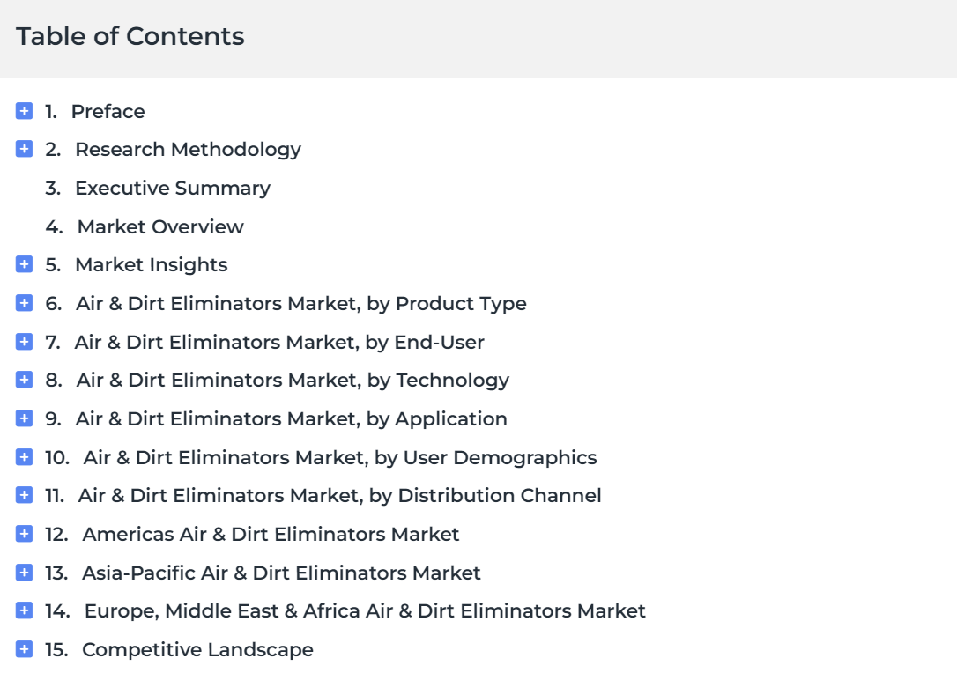Image resolution: width=957 pixels, height=673 pixels.
Task: Click the Table of Contents heading
Action: click(130, 37)
